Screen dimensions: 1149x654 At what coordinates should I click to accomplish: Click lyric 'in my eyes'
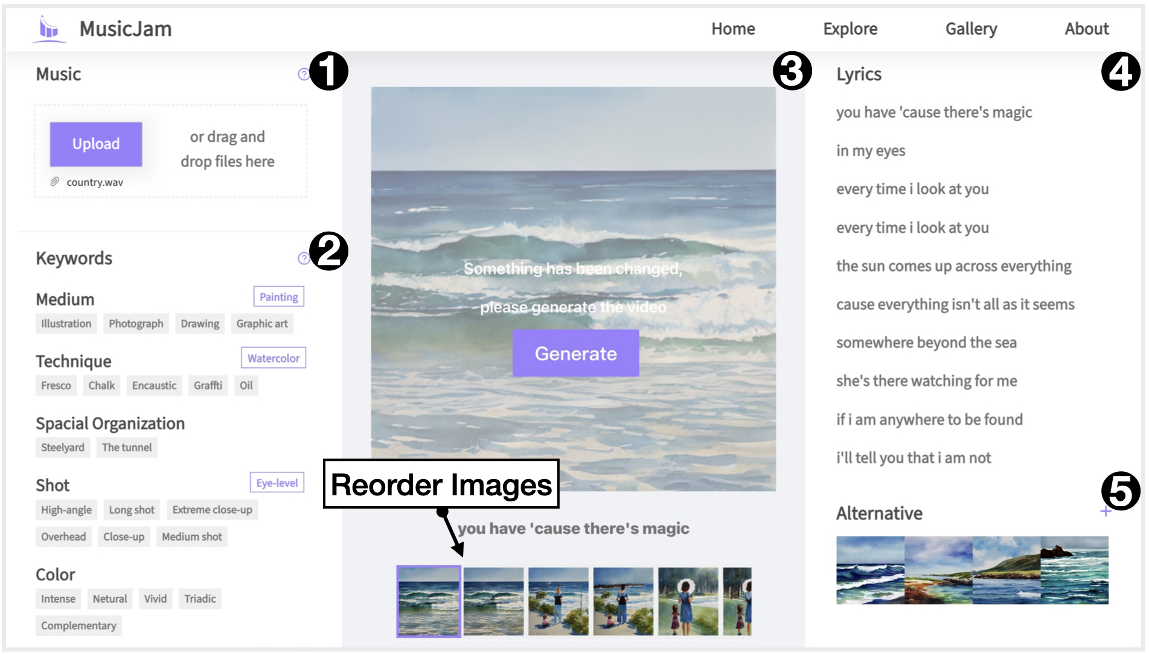click(870, 151)
